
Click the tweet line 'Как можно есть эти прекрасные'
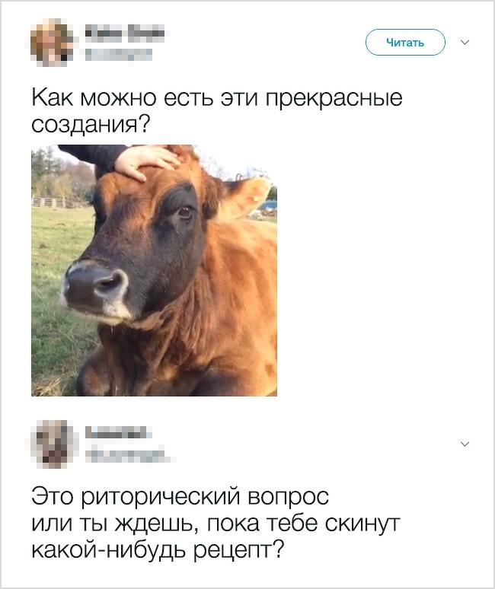pyautogui.click(x=217, y=97)
